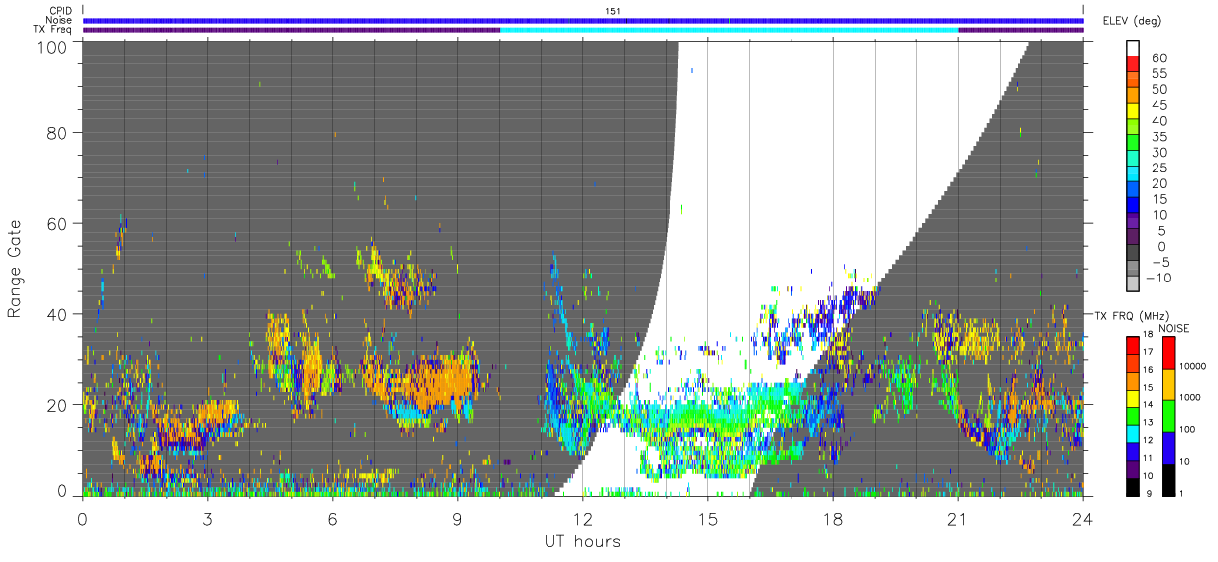Click the 12 tick on UT hours axis
This screenshot has width=1218, height=562.
pos(582,518)
